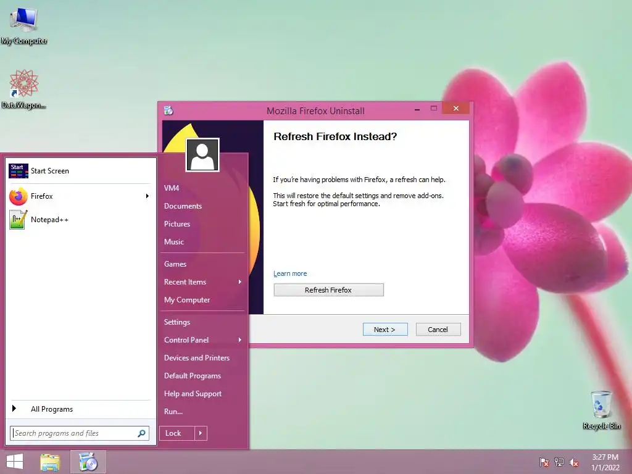Image resolution: width=632 pixels, height=474 pixels.
Task: Expand the Firefox submenu arrow
Action: click(x=147, y=196)
